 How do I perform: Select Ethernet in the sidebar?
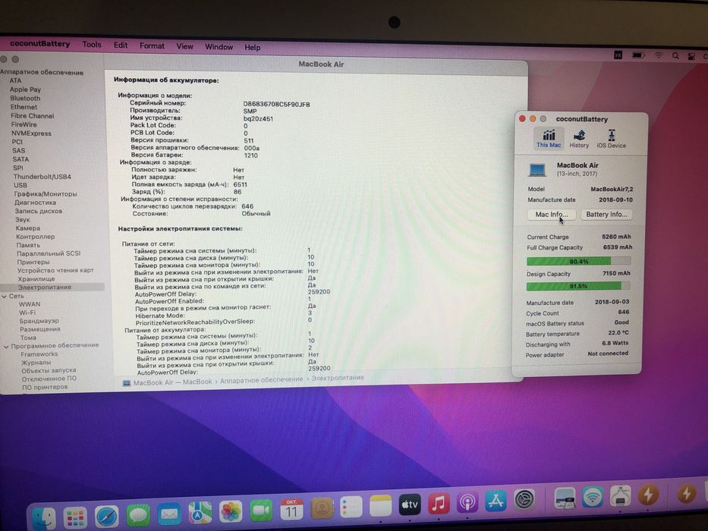coord(24,107)
